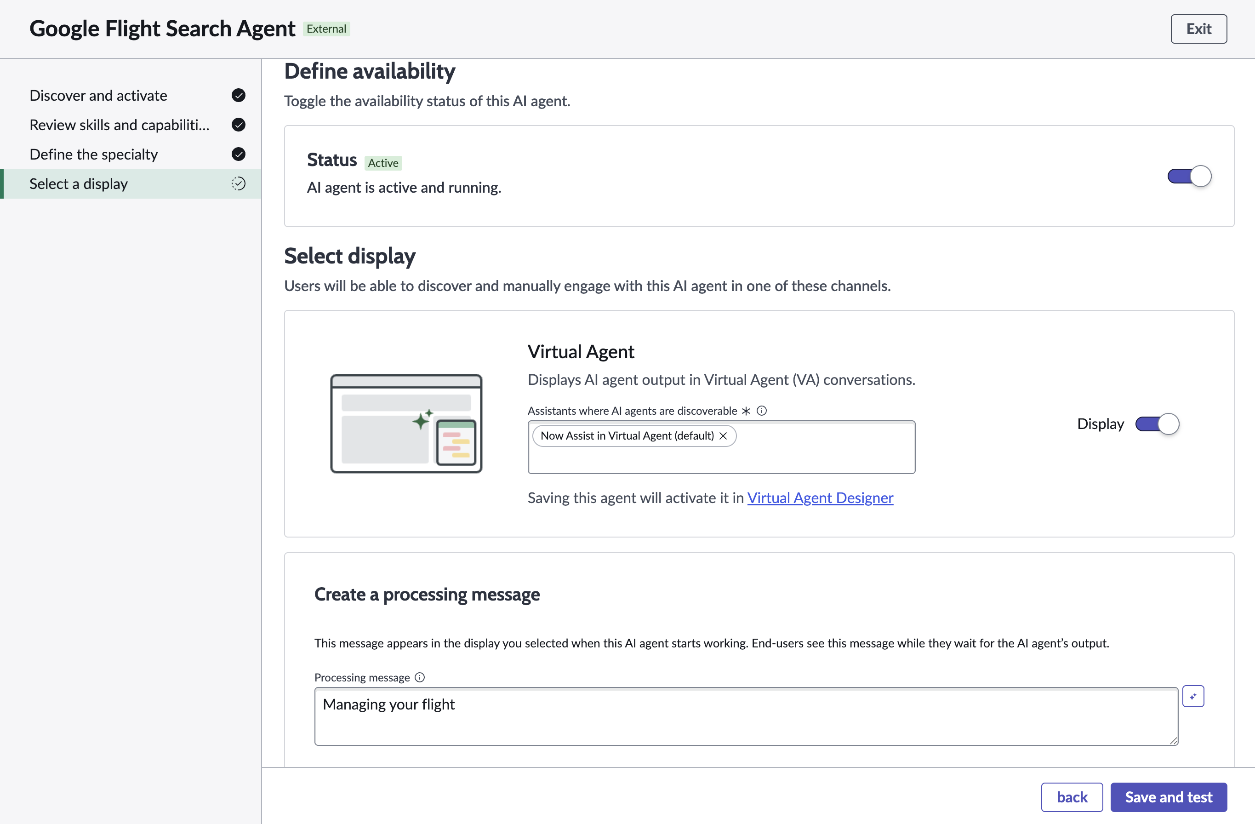Click the Virtual Agent illustration thumbnail
The height and width of the screenshot is (824, 1255).
coord(406,423)
